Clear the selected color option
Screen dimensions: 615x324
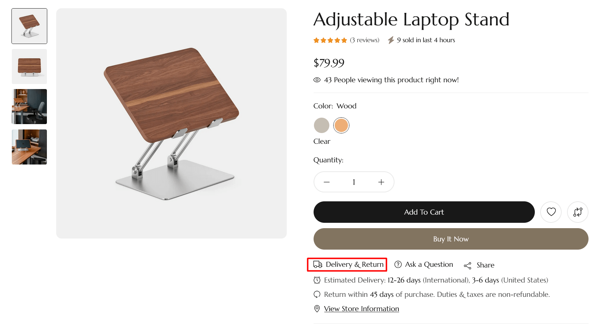coord(322,141)
